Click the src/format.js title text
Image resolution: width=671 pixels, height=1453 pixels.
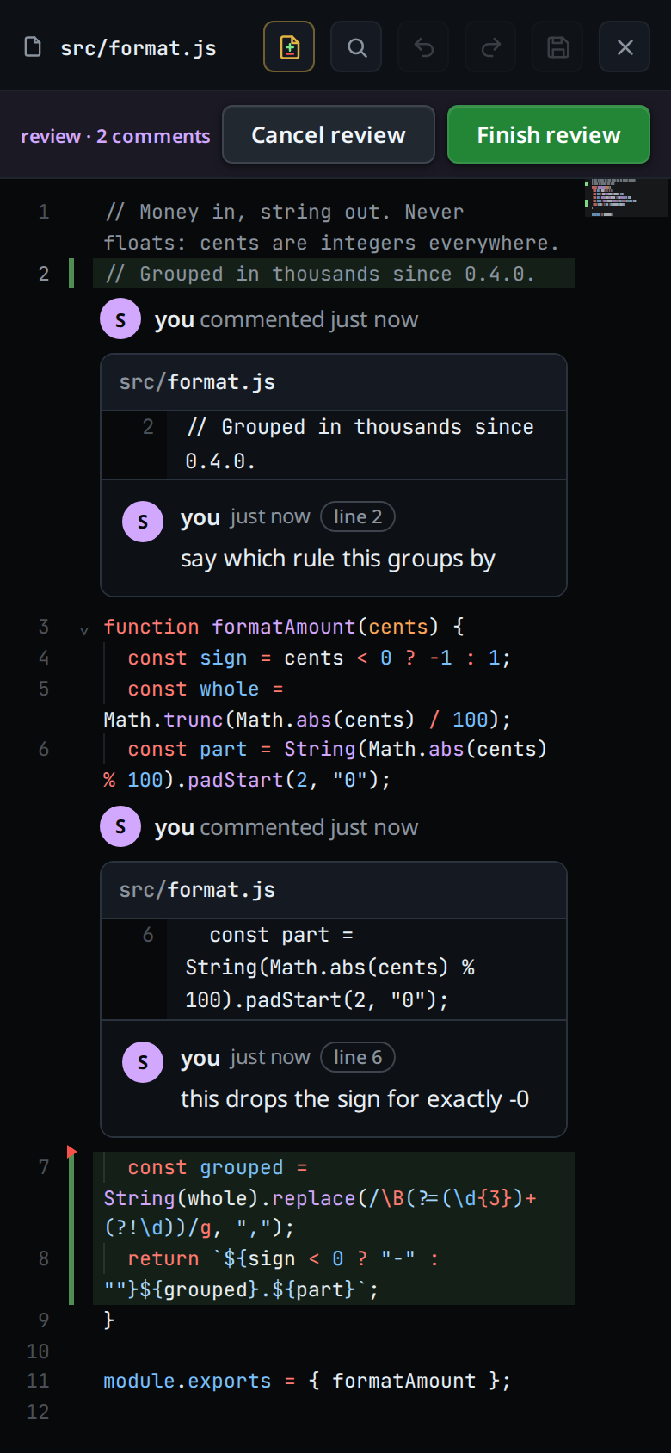pos(139,48)
